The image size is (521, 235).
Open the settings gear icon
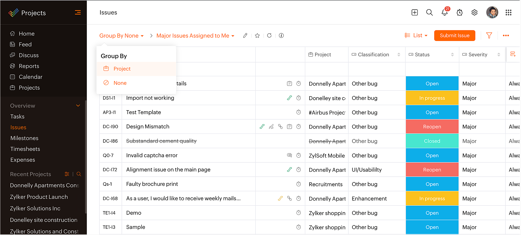pos(474,12)
